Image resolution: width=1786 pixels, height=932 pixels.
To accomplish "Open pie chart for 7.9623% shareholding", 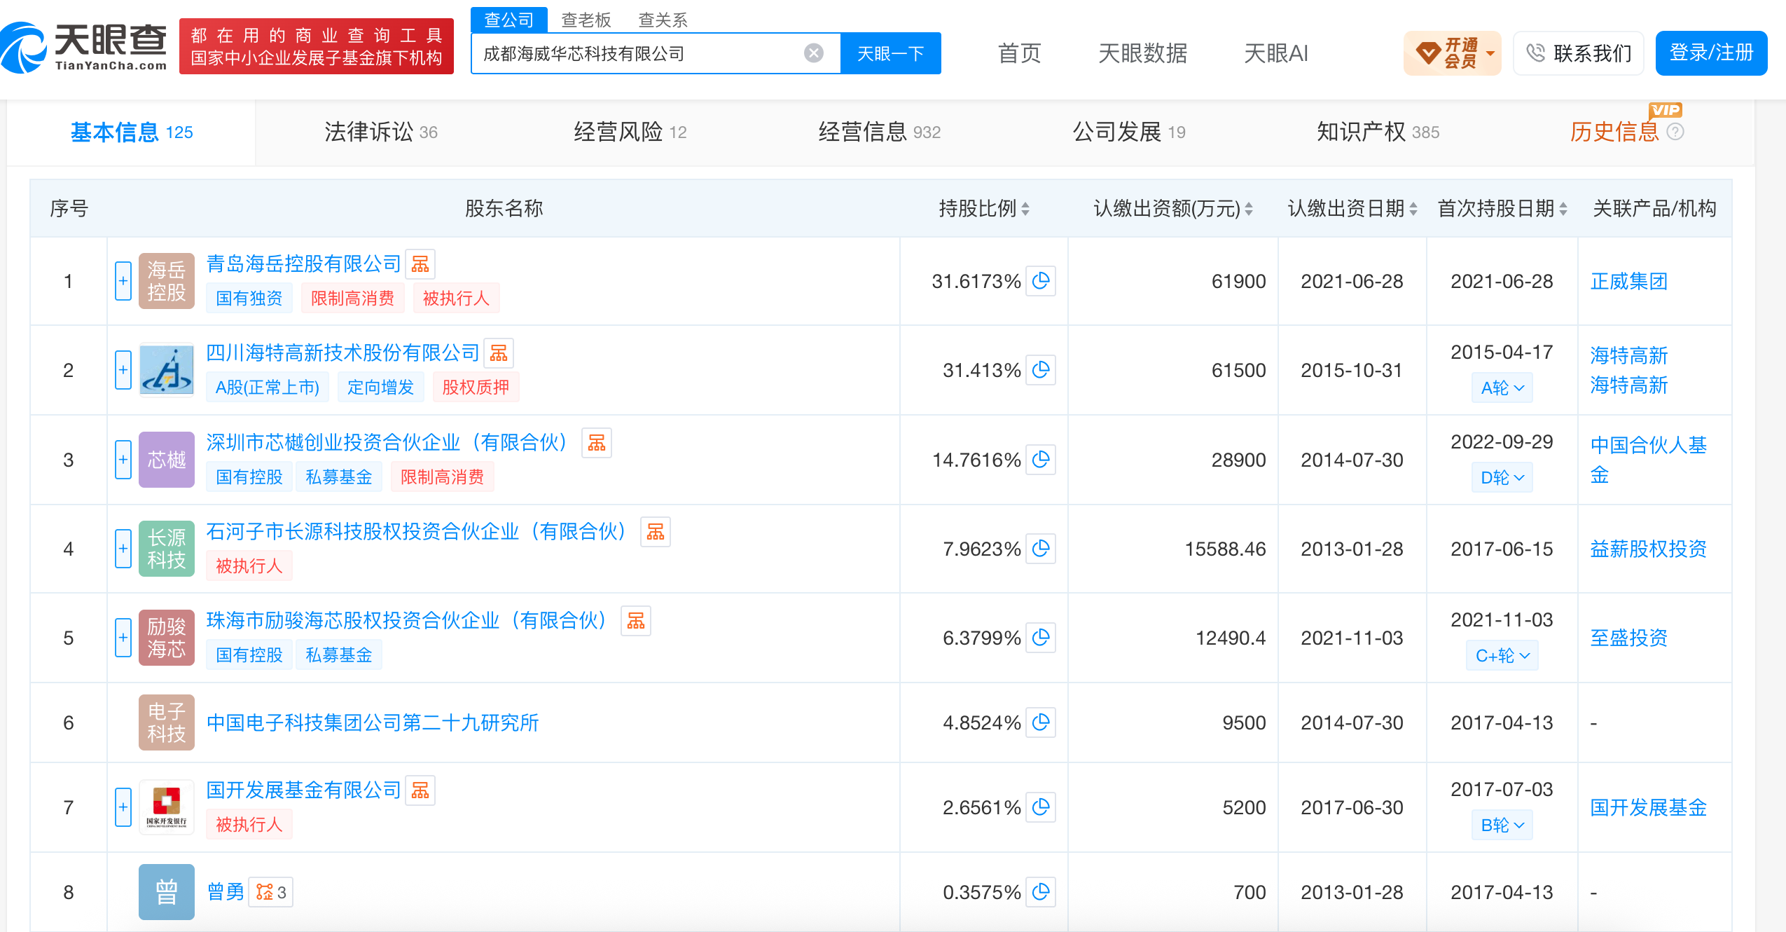I will [1041, 549].
